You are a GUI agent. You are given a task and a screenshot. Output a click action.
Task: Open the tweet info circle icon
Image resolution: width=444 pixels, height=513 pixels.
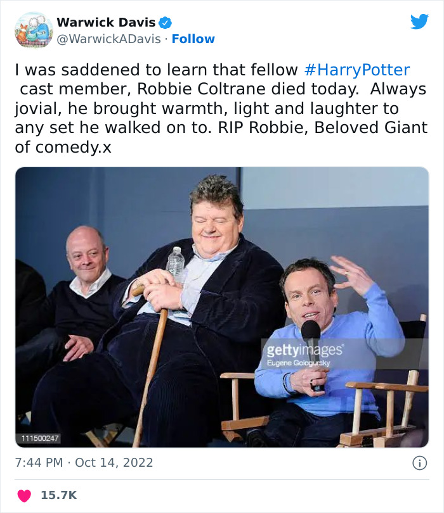coord(419,463)
